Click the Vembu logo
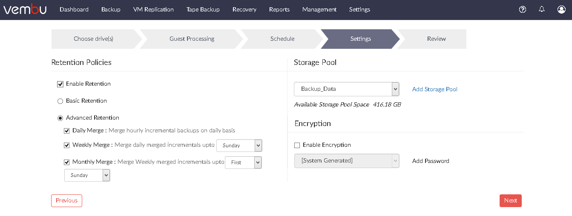This screenshot has height=216, width=572. click(x=25, y=9)
